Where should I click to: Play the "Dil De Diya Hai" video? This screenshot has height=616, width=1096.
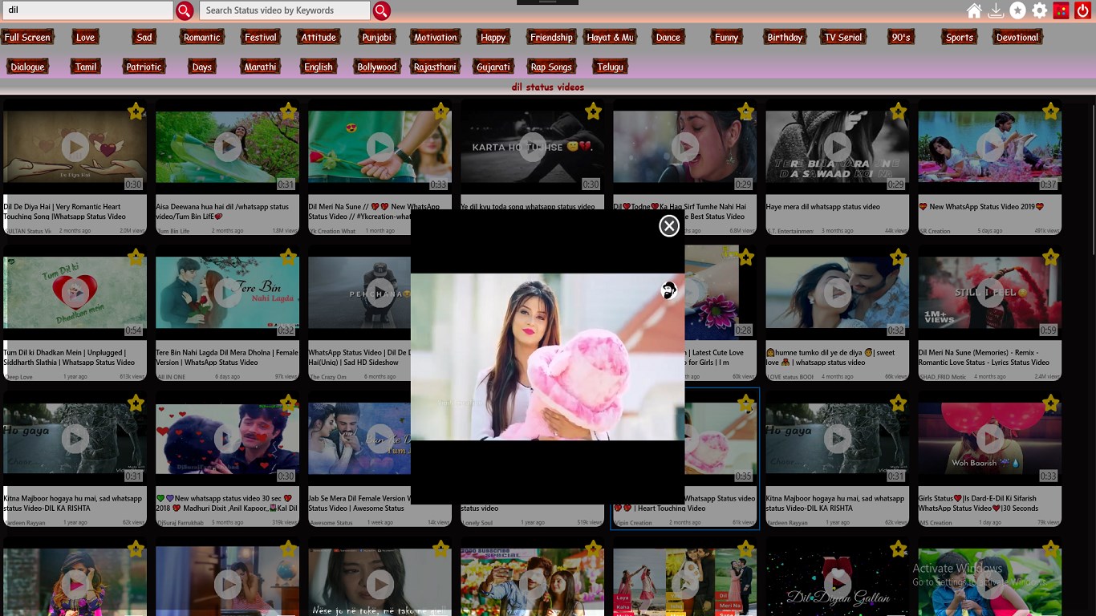coord(75,147)
